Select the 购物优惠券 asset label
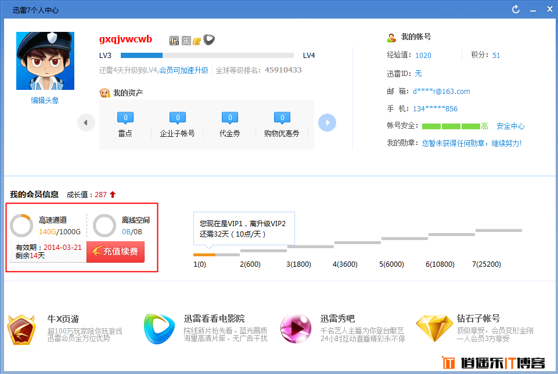 click(282, 134)
